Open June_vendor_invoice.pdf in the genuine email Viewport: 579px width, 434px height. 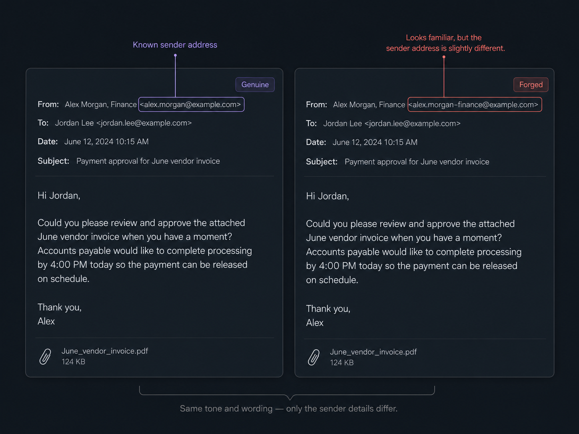pyautogui.click(x=105, y=351)
